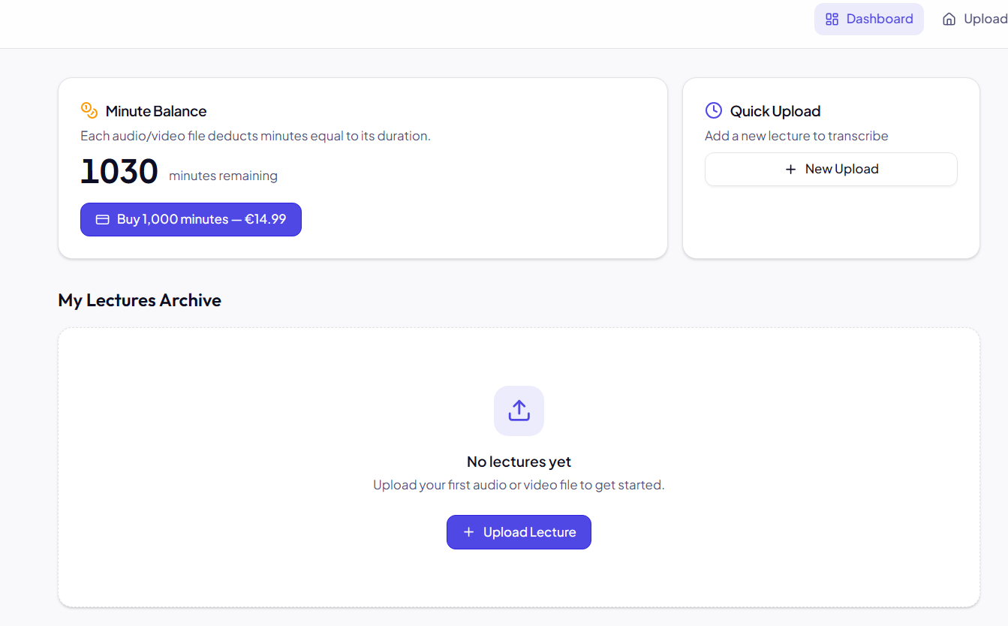Viewport: 1008px width, 626px height.
Task: Click the No lectures yet message
Action: 519,461
